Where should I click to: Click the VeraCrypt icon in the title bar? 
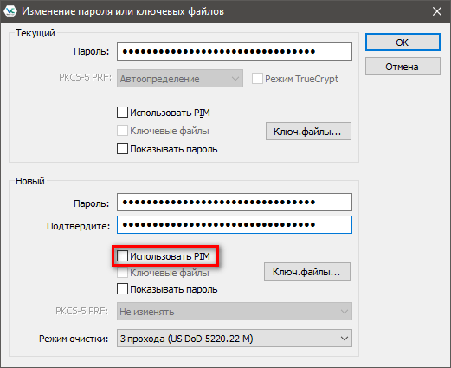[x=10, y=11]
